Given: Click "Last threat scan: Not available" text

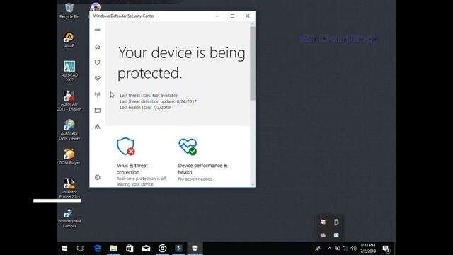Looking at the screenshot, I should (149, 96).
